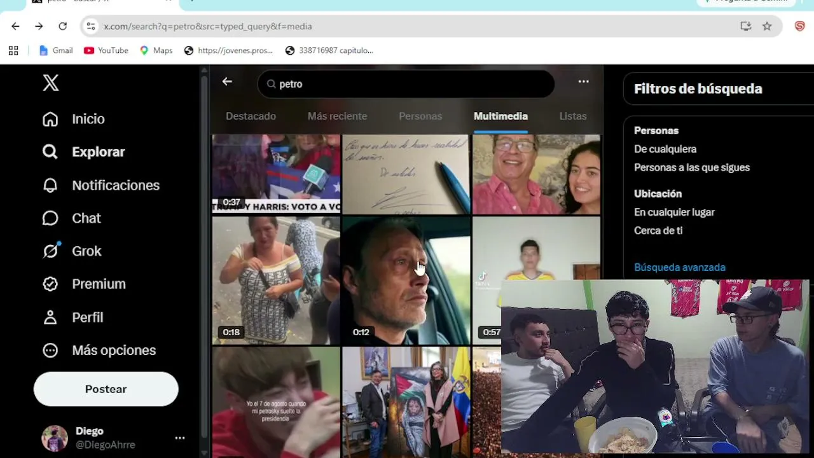Open the red browser extension icon
This screenshot has height=458, width=814.
coord(800,26)
